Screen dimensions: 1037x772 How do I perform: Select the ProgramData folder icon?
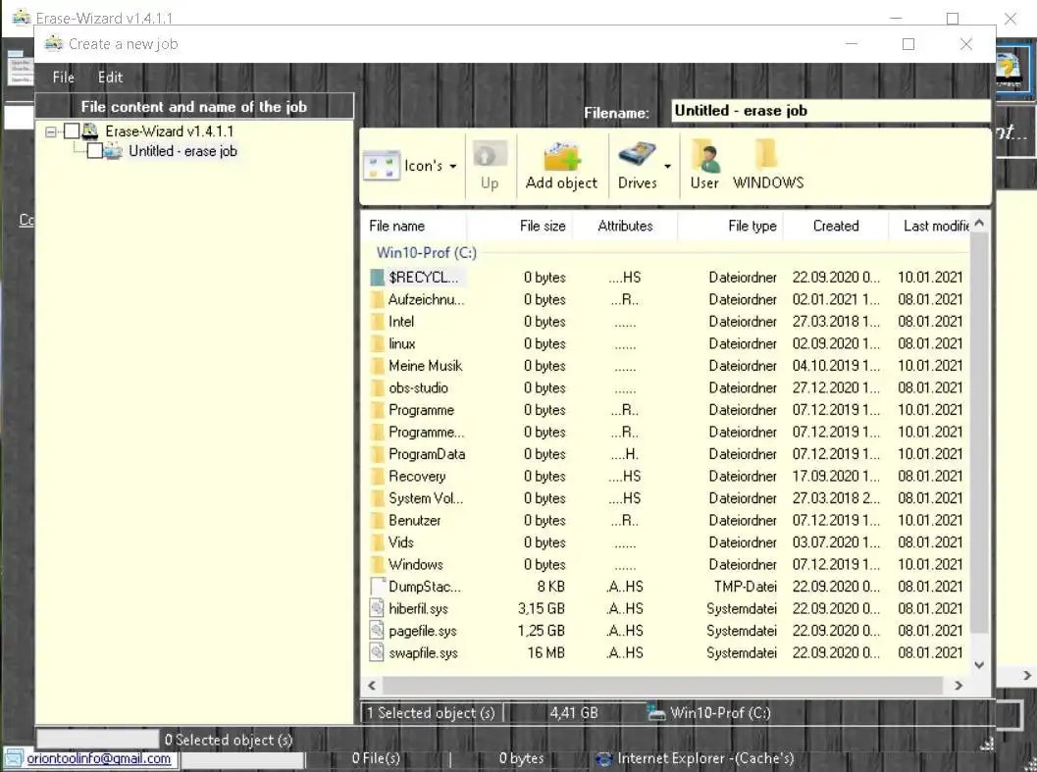point(377,454)
